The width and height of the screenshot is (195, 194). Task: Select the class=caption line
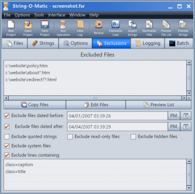tap(19, 165)
